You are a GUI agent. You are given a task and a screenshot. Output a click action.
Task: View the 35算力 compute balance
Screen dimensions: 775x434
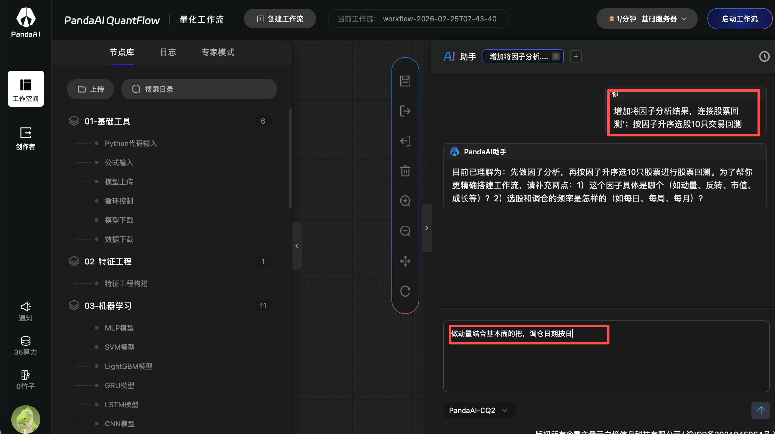[x=26, y=346]
